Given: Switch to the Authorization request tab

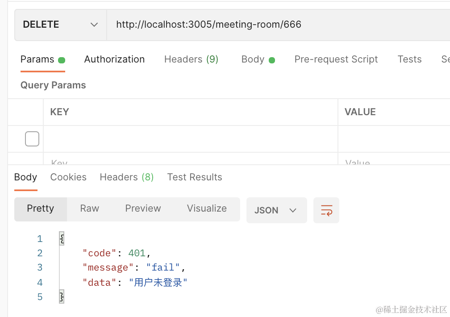Looking at the screenshot, I should click(x=114, y=59).
